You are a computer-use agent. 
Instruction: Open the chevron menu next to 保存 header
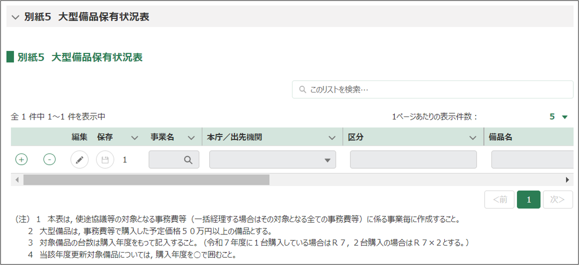point(135,137)
